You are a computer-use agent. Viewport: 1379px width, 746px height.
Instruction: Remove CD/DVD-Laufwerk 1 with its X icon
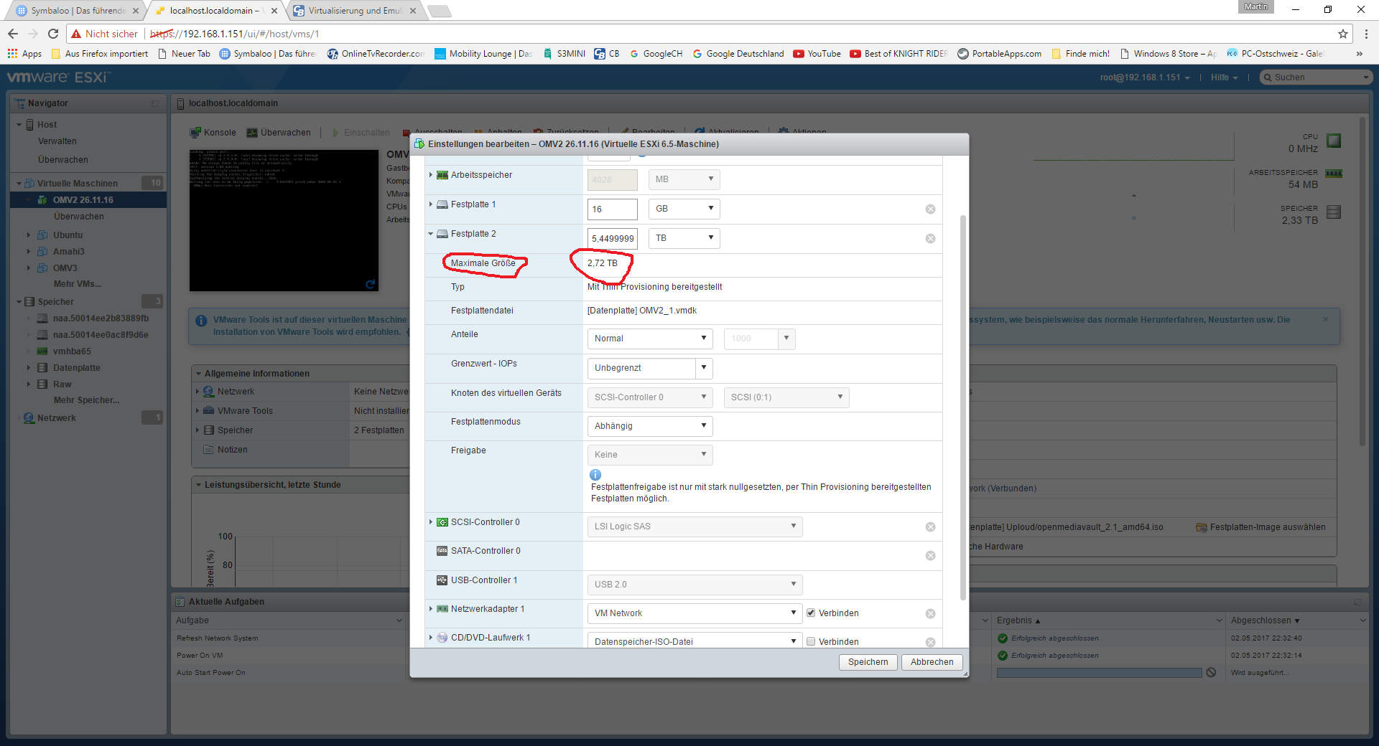click(930, 643)
